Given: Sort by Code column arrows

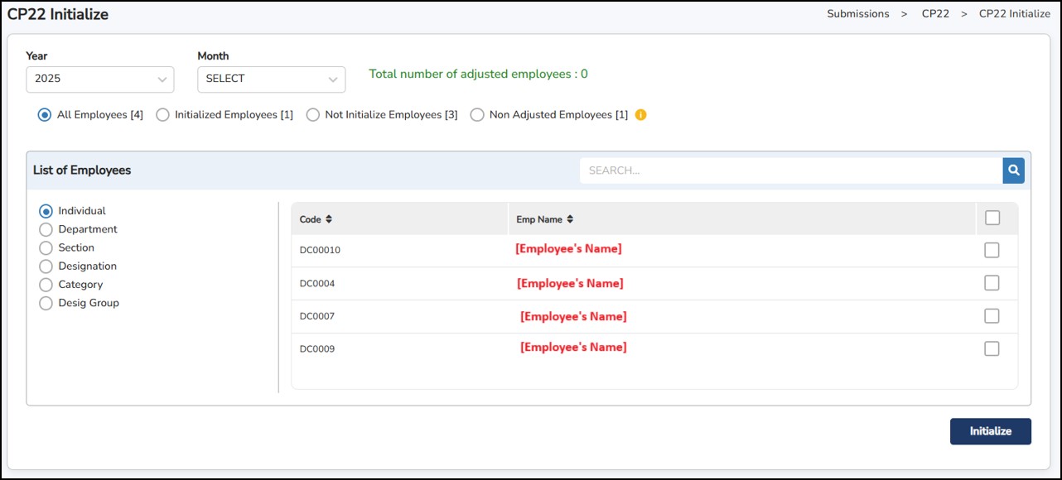Looking at the screenshot, I should tap(329, 219).
